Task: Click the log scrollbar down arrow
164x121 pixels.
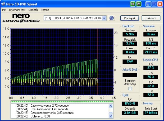Action: (x=111, y=116)
